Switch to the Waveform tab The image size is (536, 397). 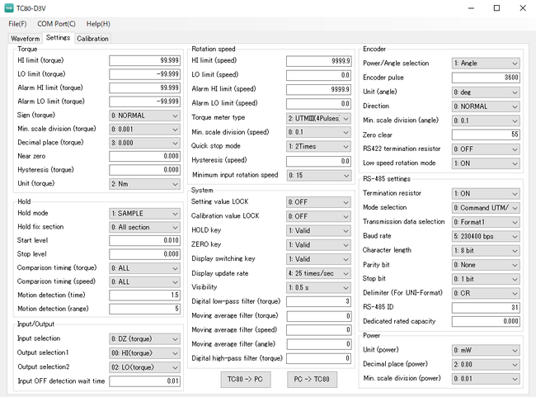[26, 38]
